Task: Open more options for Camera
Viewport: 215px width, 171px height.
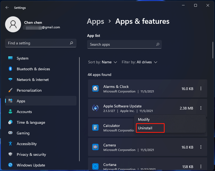Action: 201,147
